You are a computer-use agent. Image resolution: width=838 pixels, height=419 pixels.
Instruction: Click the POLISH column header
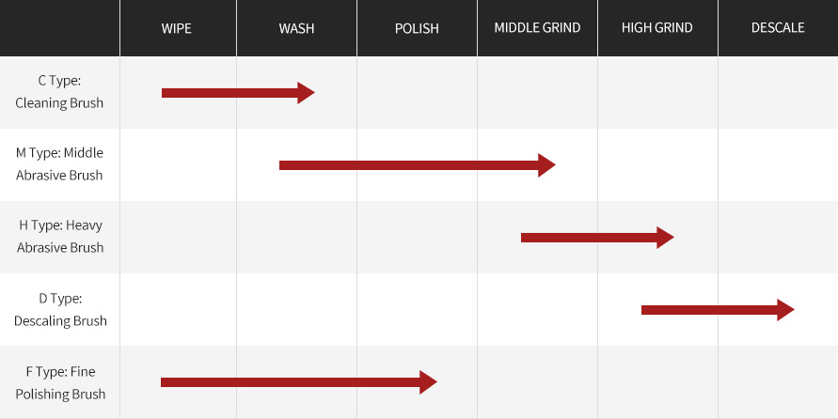click(x=417, y=28)
